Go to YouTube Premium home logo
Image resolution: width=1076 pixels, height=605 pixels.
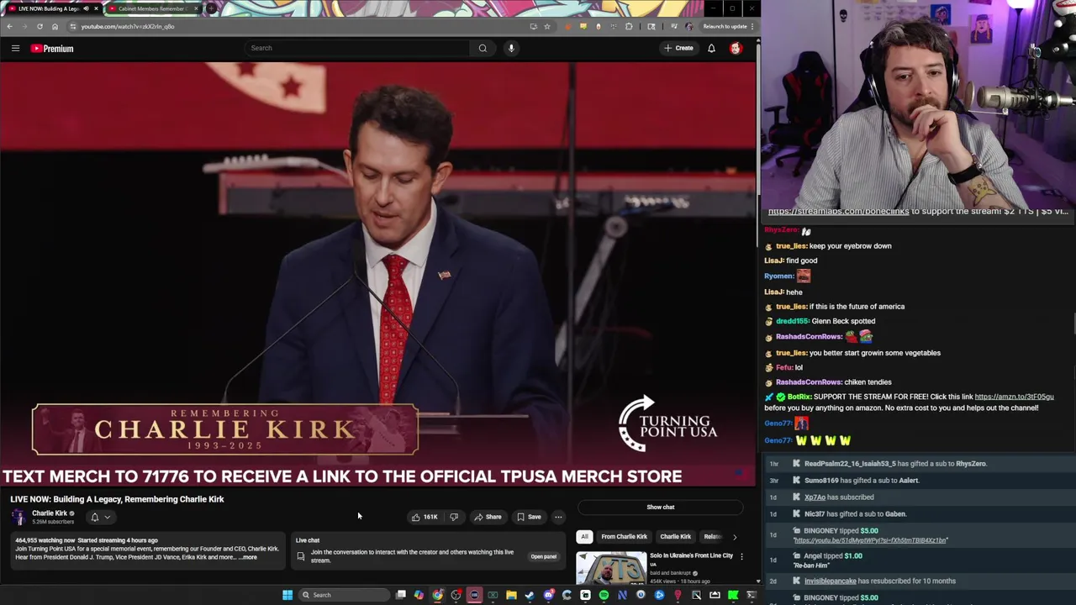point(52,48)
